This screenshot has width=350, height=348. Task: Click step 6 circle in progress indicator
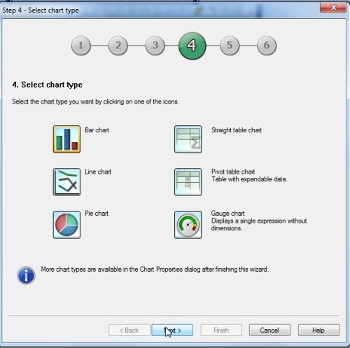tap(267, 46)
